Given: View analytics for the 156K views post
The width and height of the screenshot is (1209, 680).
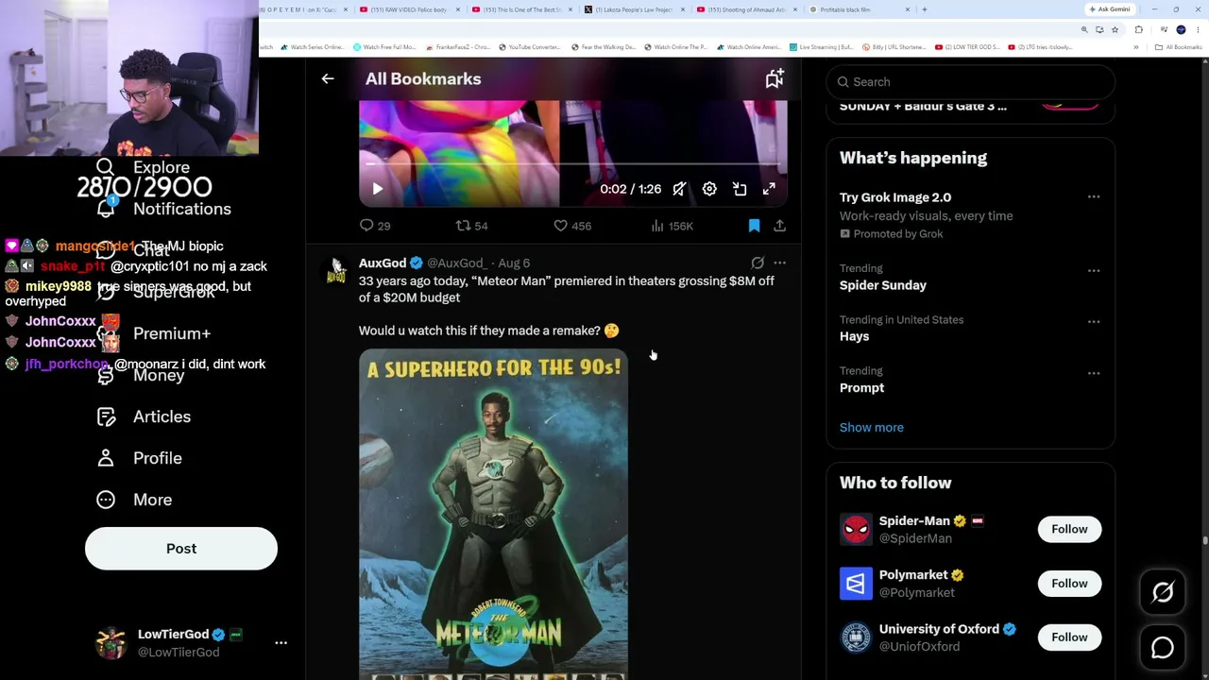Looking at the screenshot, I should pyautogui.click(x=672, y=226).
